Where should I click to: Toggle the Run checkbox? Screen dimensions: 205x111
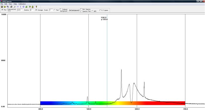(2, 10)
